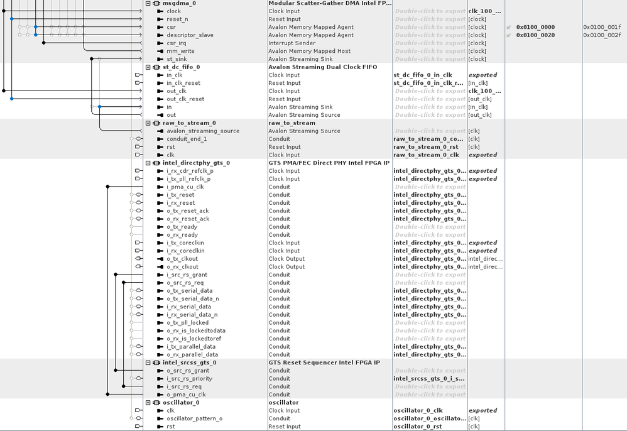
Task: Click export cell for msgdma_0 csr_irq
Action: (430, 43)
